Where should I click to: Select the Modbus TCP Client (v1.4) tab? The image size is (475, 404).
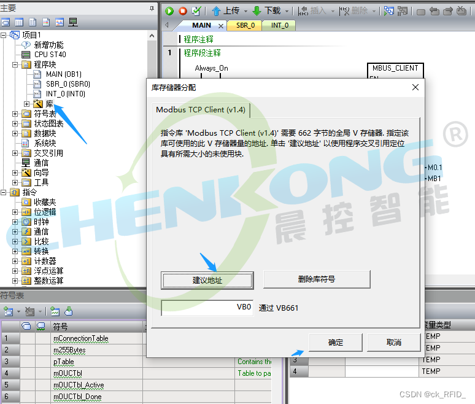[201, 110]
